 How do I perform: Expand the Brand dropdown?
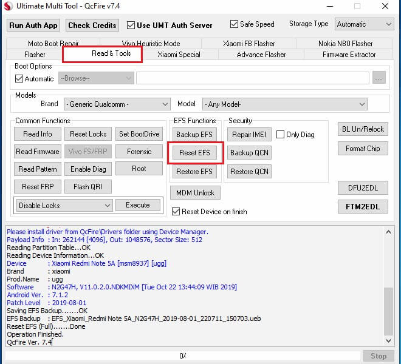pyautogui.click(x=117, y=104)
